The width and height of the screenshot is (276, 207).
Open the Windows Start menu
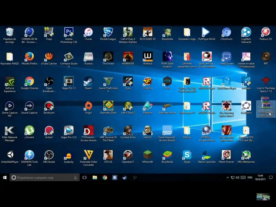click(x=5, y=178)
